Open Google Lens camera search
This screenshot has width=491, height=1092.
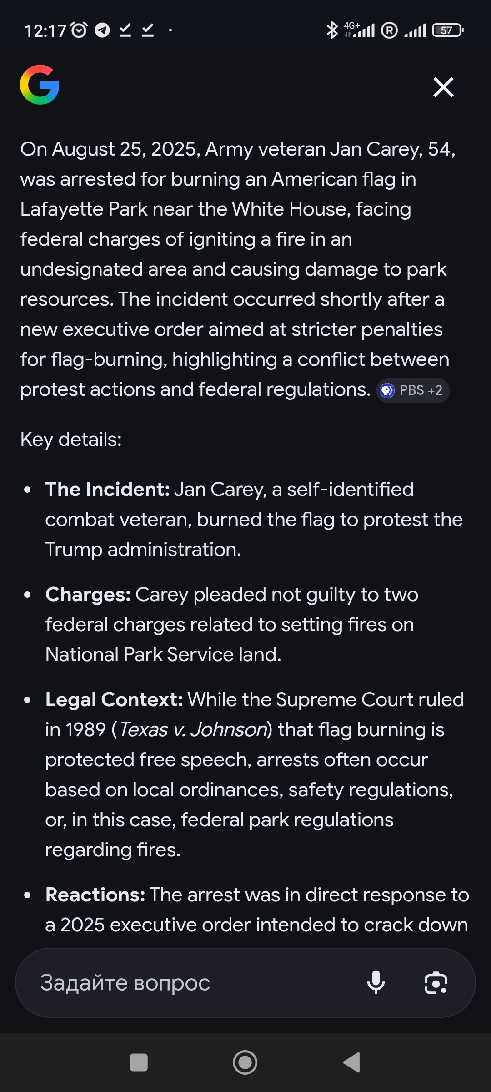pos(436,983)
